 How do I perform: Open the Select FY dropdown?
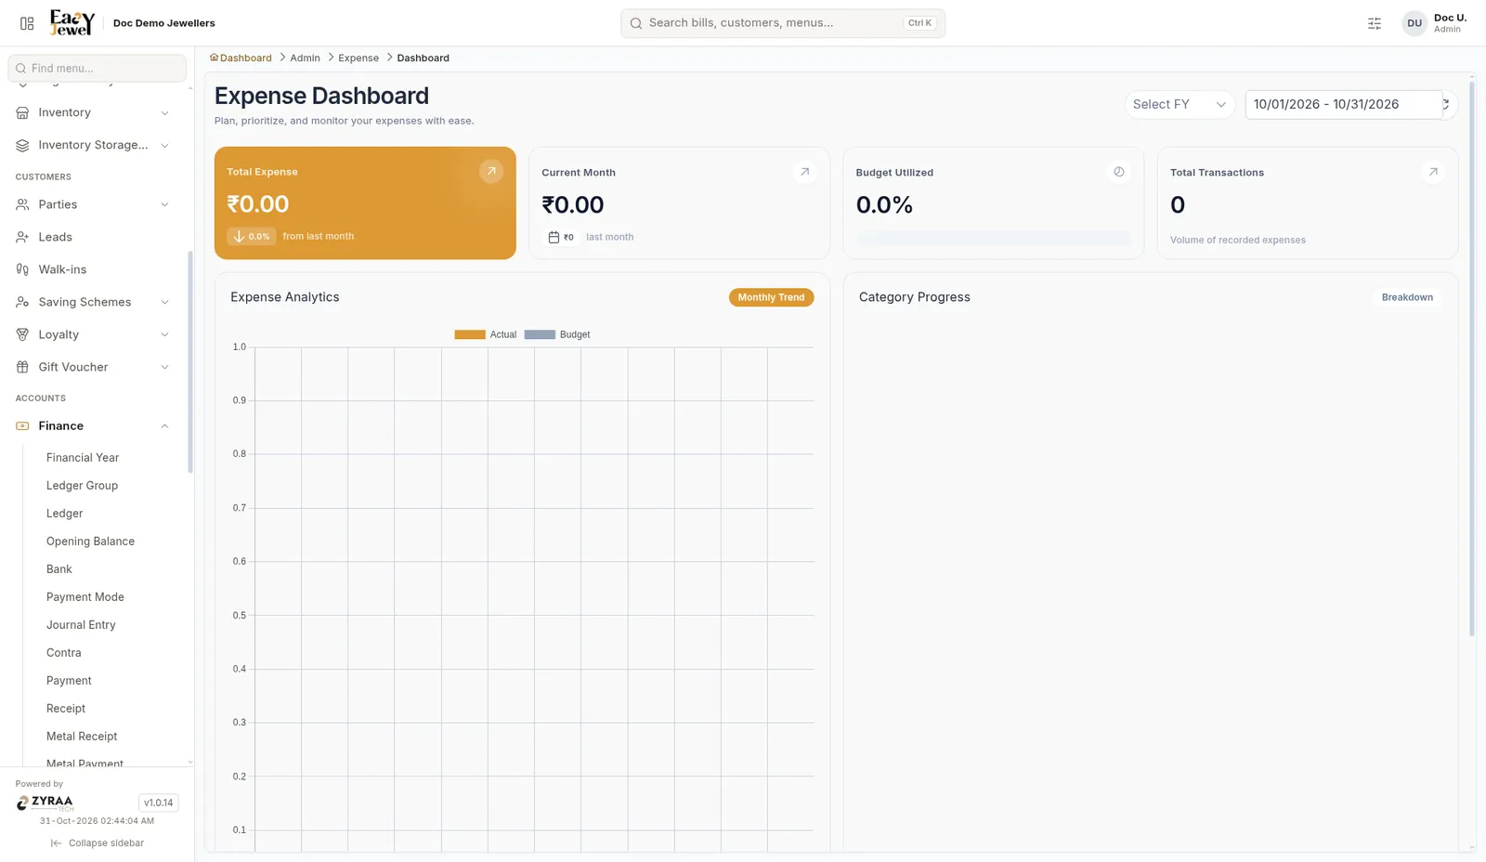pos(1180,104)
